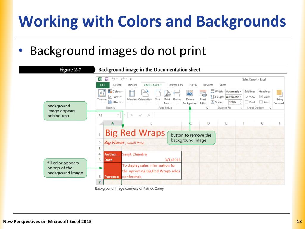The image size is (305, 229).
Task: Switch to the FORMULAS tab
Action: pos(175,85)
